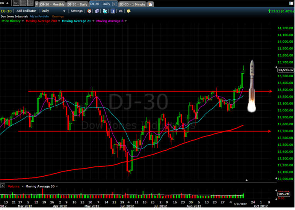Click Add to Portfolio link

pyautogui.click(x=39, y=17)
